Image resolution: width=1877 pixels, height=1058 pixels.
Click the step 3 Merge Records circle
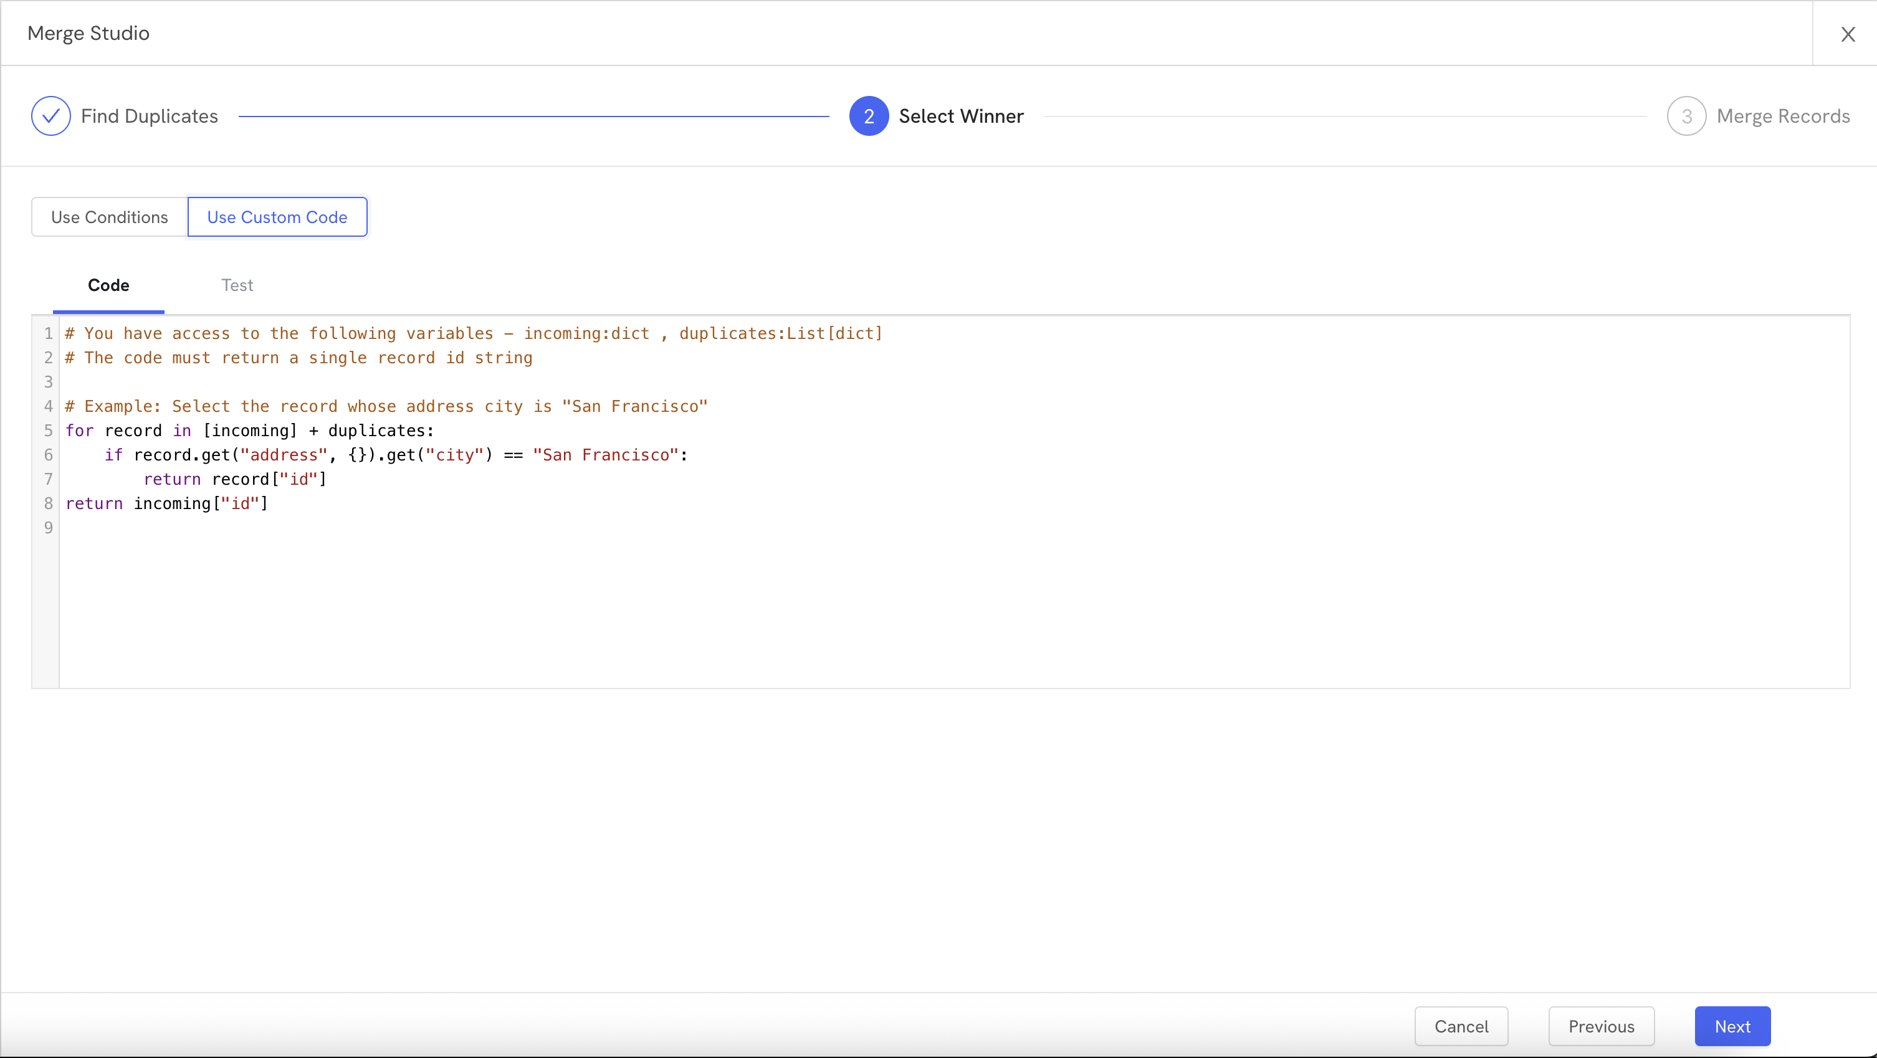coord(1686,116)
